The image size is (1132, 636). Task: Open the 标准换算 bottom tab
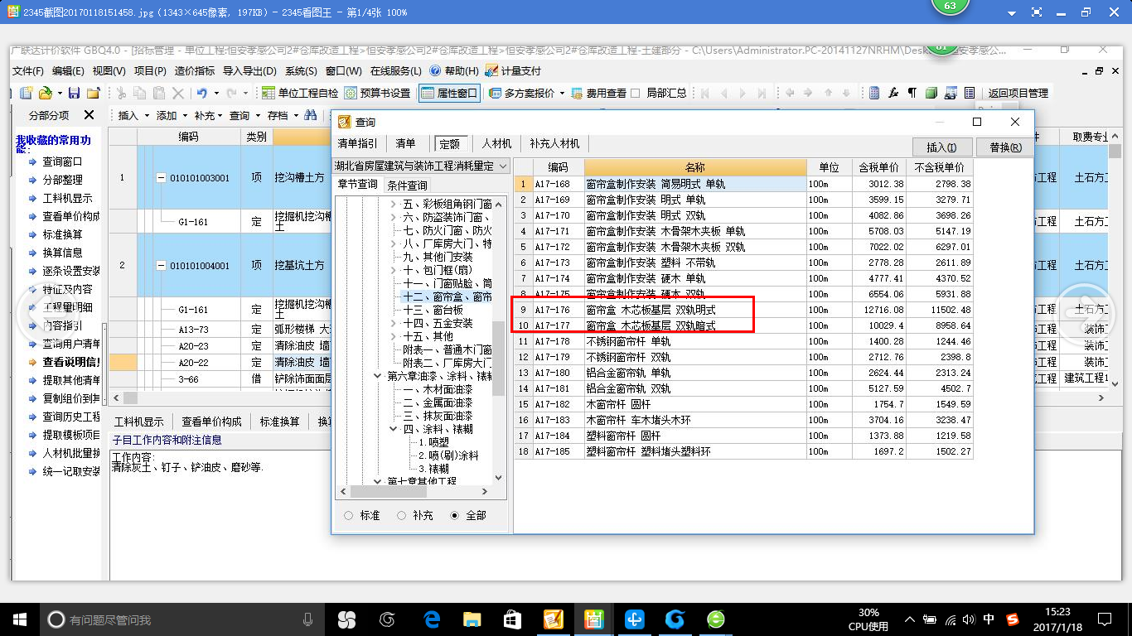(x=280, y=422)
